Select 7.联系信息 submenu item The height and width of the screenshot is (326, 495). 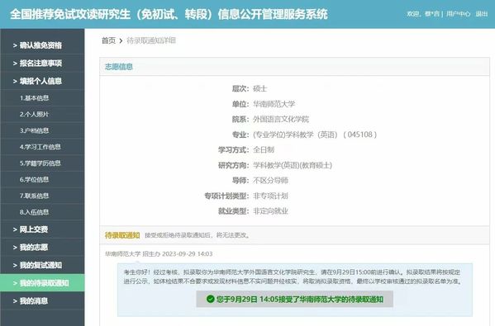[x=42, y=196]
